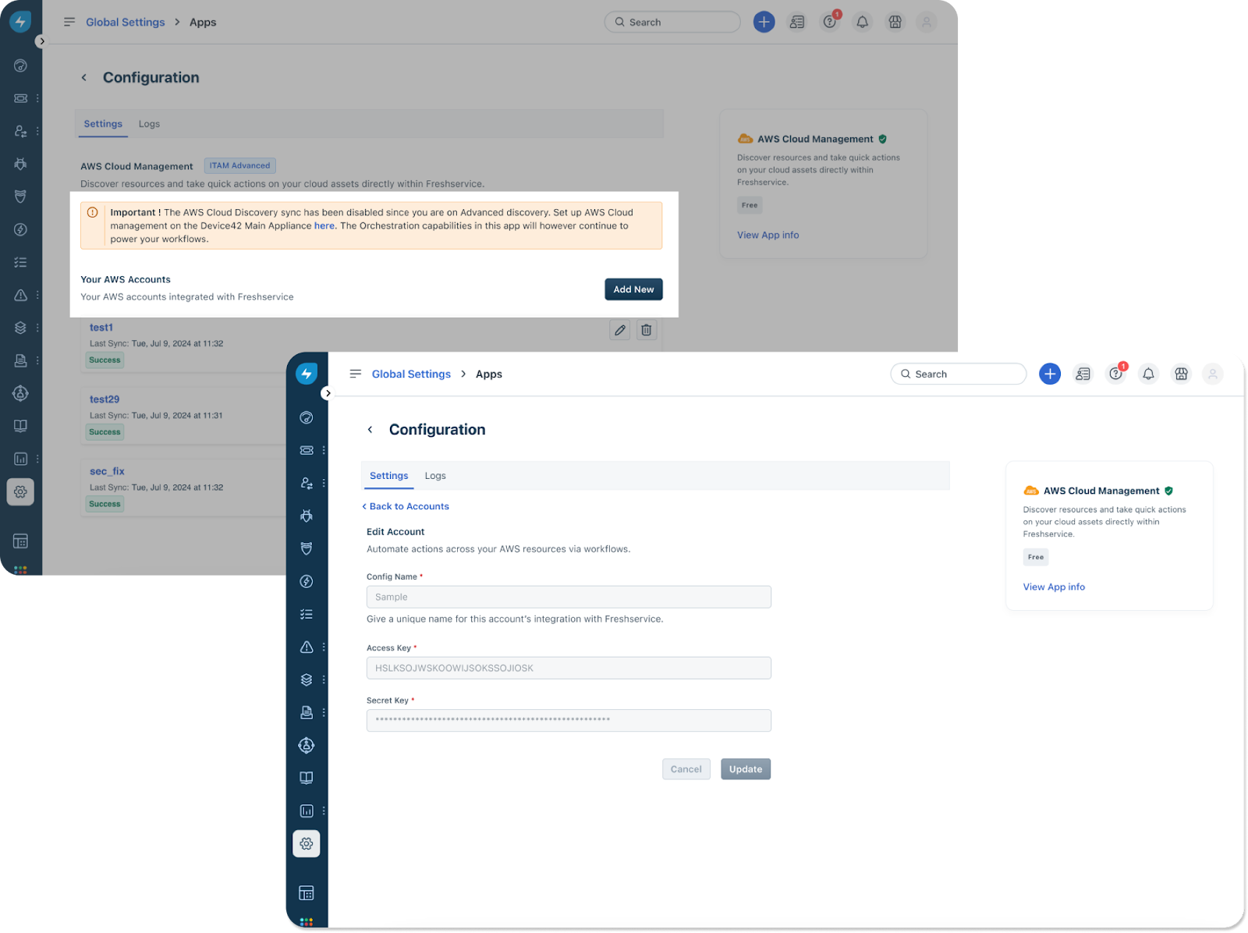This screenshot has width=1248, height=933.
Task: Open Global Settings breadcrumb in front window
Action: click(411, 374)
